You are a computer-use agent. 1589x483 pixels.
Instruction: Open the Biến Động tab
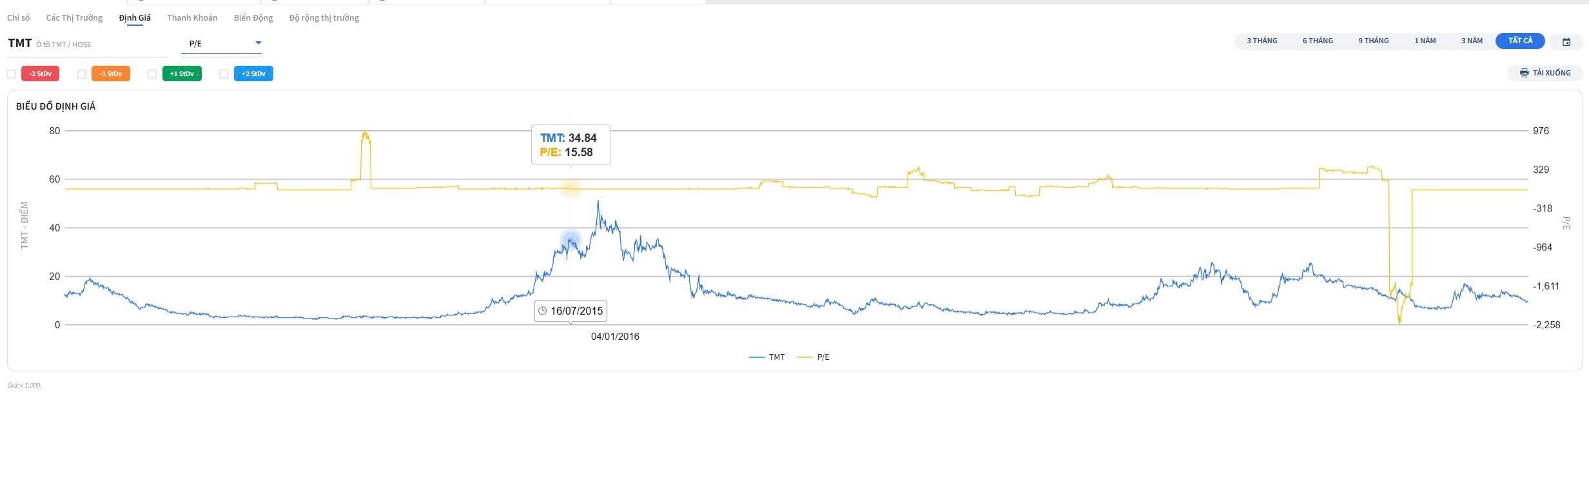(253, 18)
